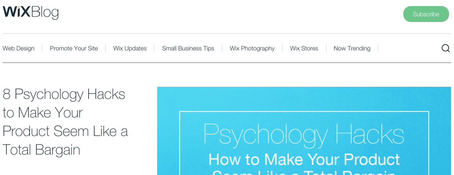Click the "8 Psychology Hacks" headline line
Image resolution: width=454 pixels, height=175 pixels.
(x=64, y=94)
